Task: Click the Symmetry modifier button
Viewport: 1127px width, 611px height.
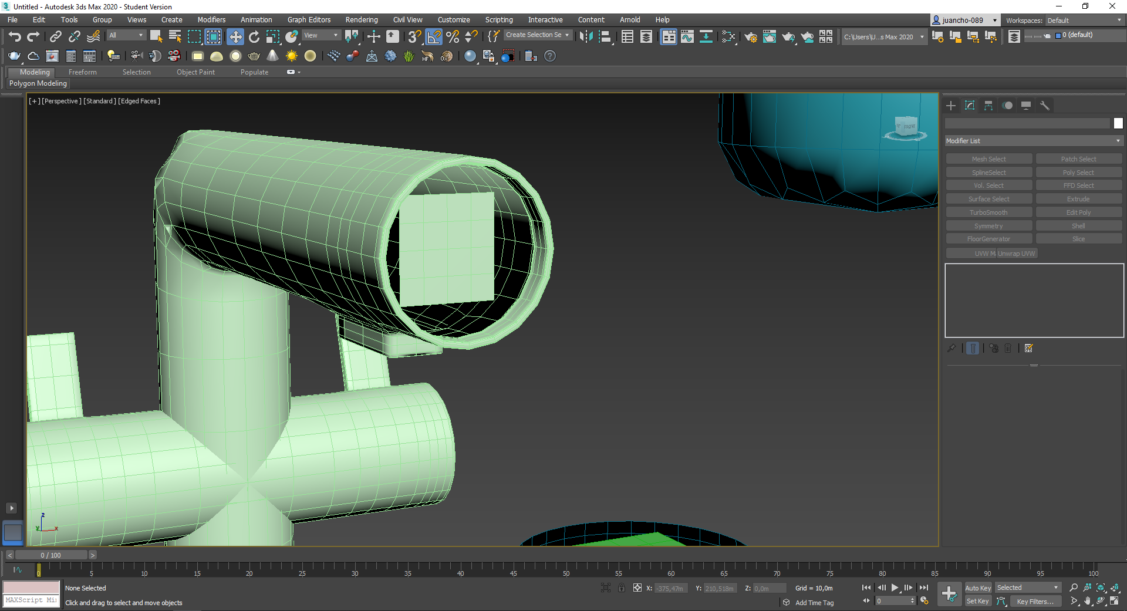Action: point(989,226)
